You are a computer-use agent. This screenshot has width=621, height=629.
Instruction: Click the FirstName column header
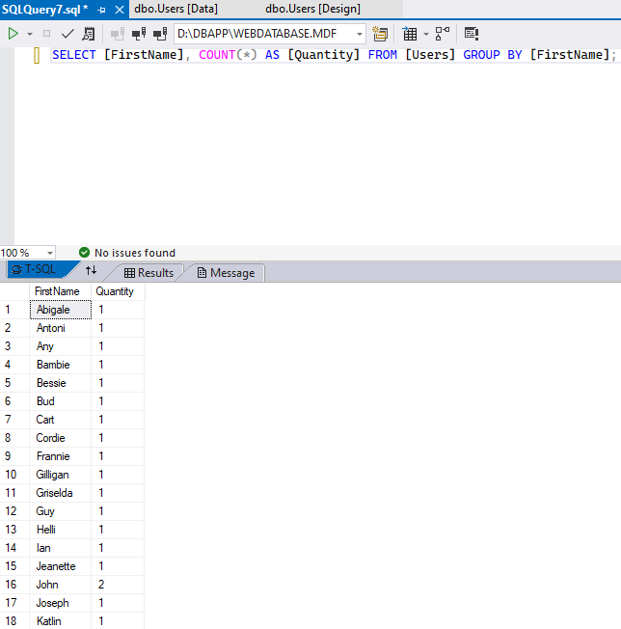61,291
